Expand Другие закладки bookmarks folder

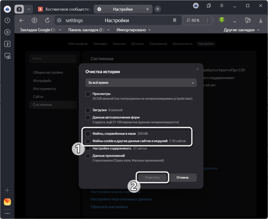point(242,30)
